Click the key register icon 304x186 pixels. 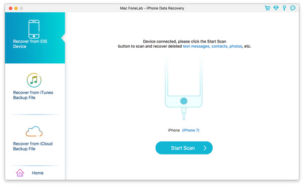click(284, 8)
